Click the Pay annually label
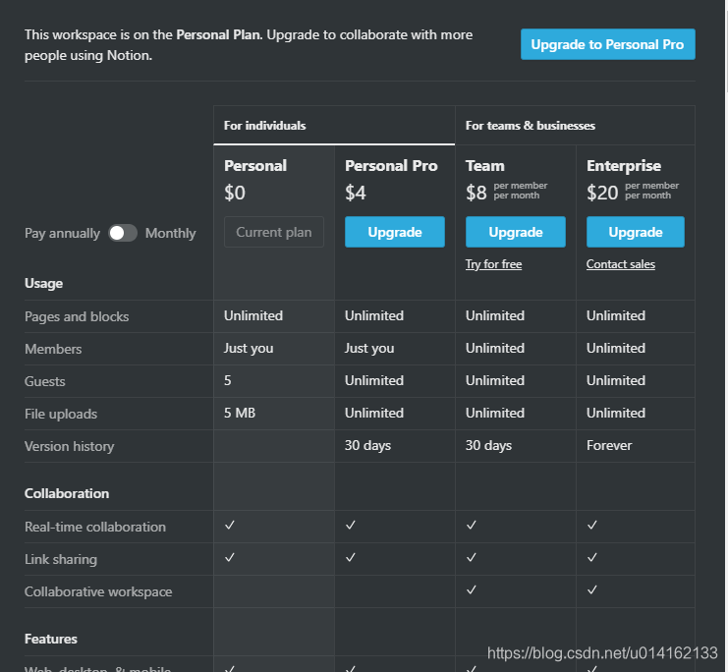 point(62,233)
